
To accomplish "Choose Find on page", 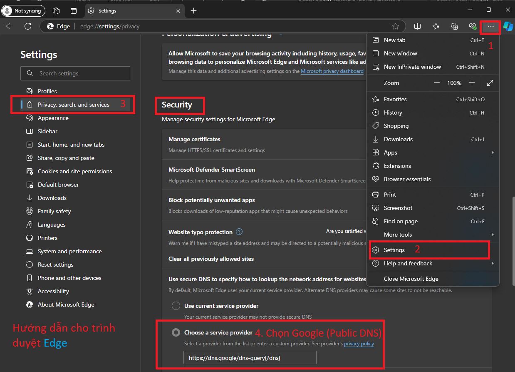I will point(433,221).
